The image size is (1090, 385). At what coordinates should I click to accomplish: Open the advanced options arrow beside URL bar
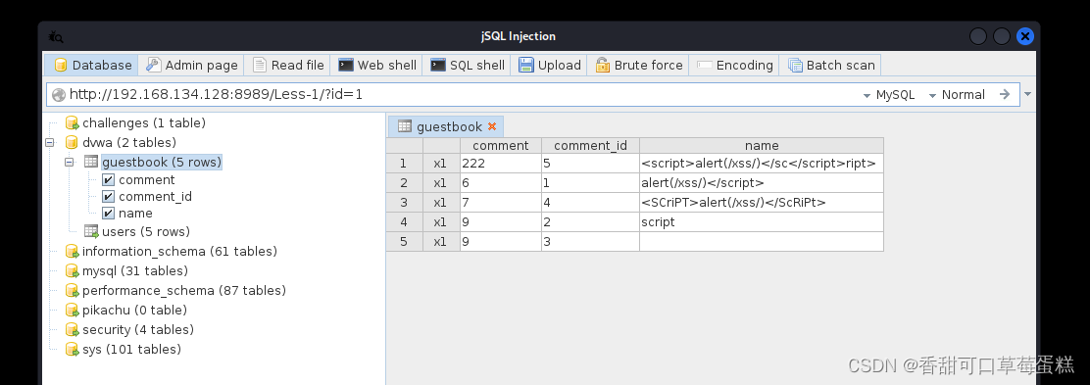click(x=1028, y=94)
